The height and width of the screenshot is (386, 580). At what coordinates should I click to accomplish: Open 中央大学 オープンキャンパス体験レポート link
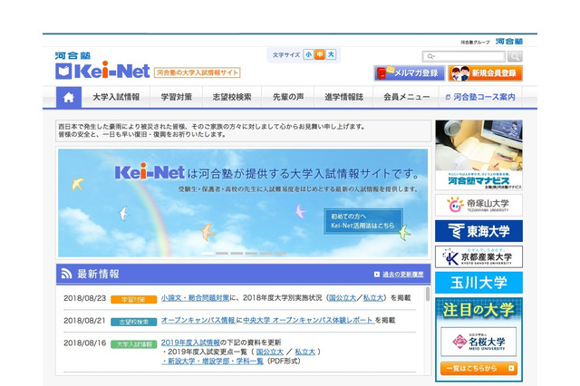pyautogui.click(x=308, y=320)
